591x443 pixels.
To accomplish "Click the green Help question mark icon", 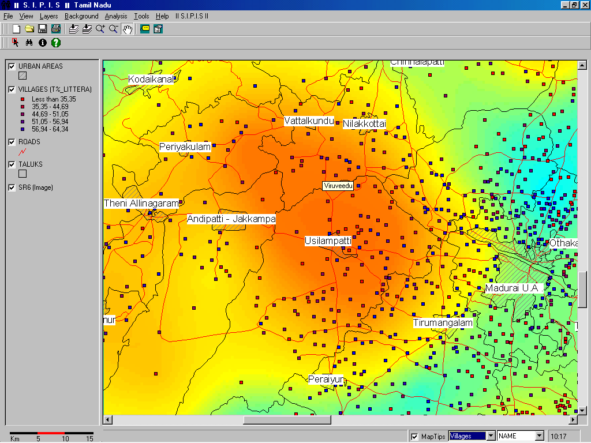I will [55, 43].
